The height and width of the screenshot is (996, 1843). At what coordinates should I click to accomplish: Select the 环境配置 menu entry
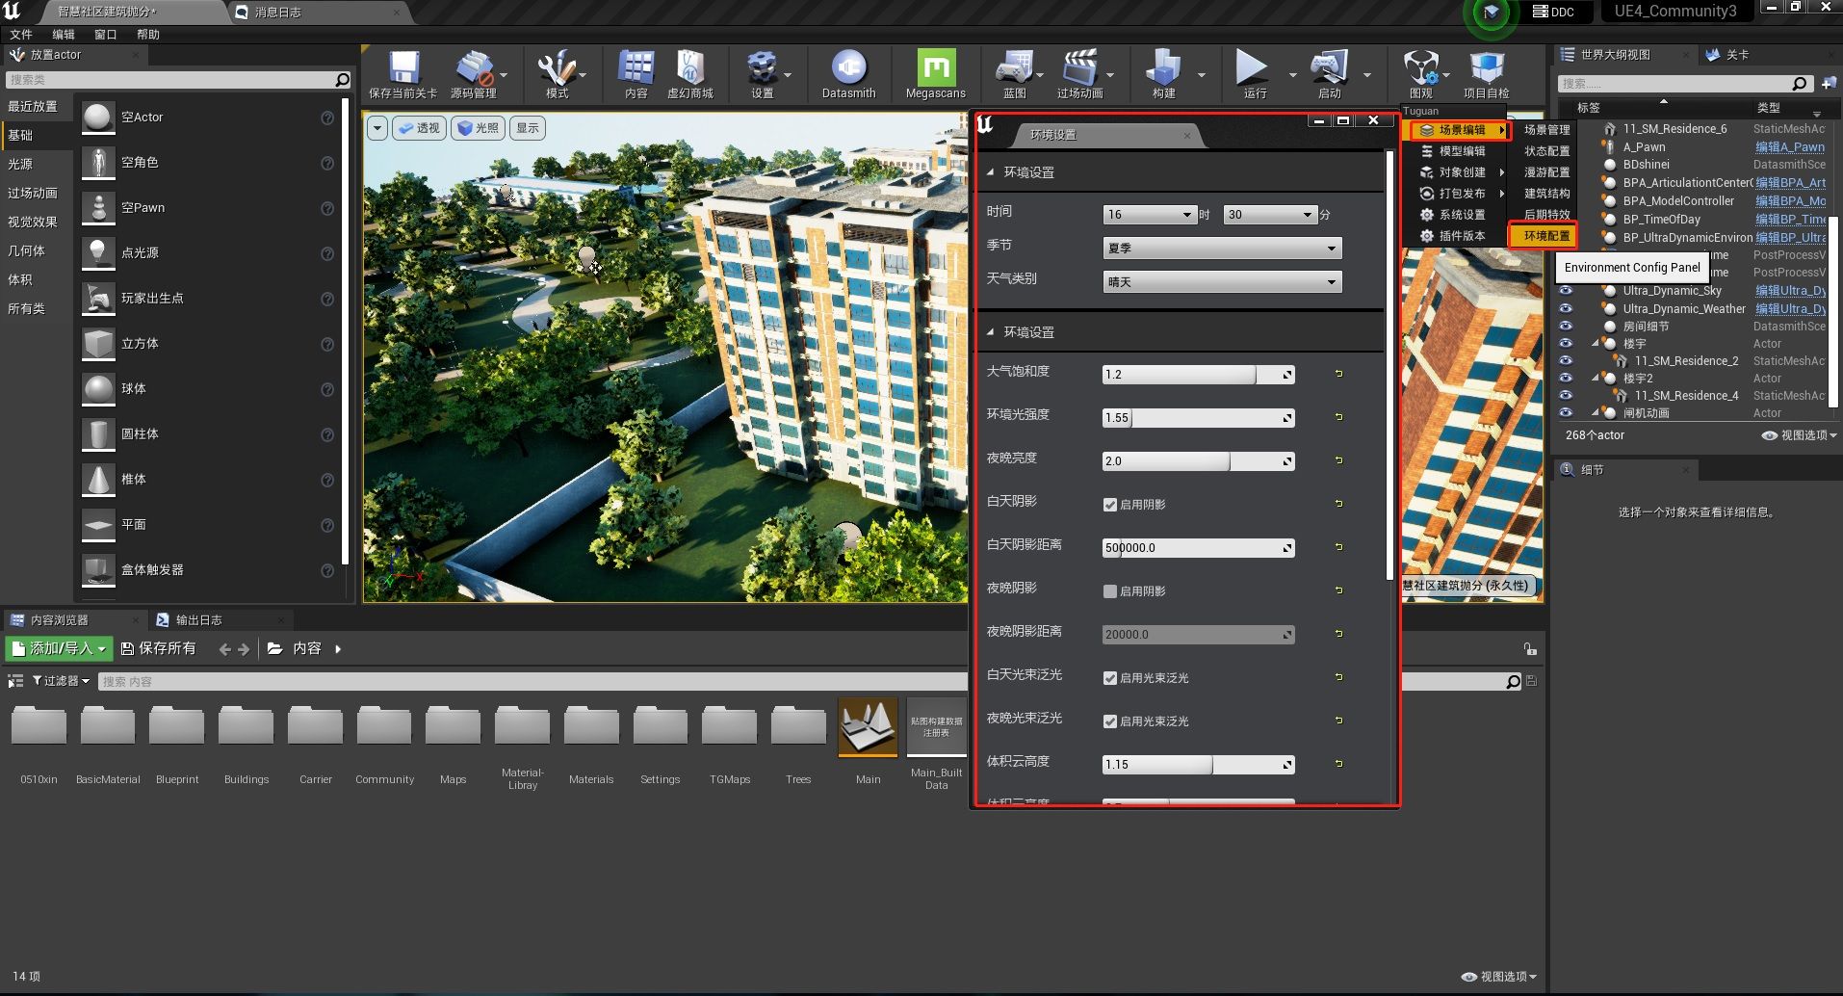coord(1545,236)
